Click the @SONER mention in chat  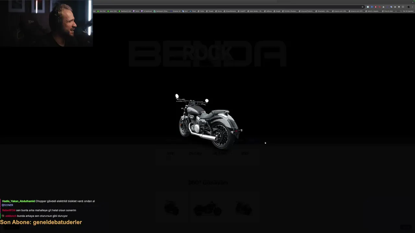pyautogui.click(x=7, y=205)
